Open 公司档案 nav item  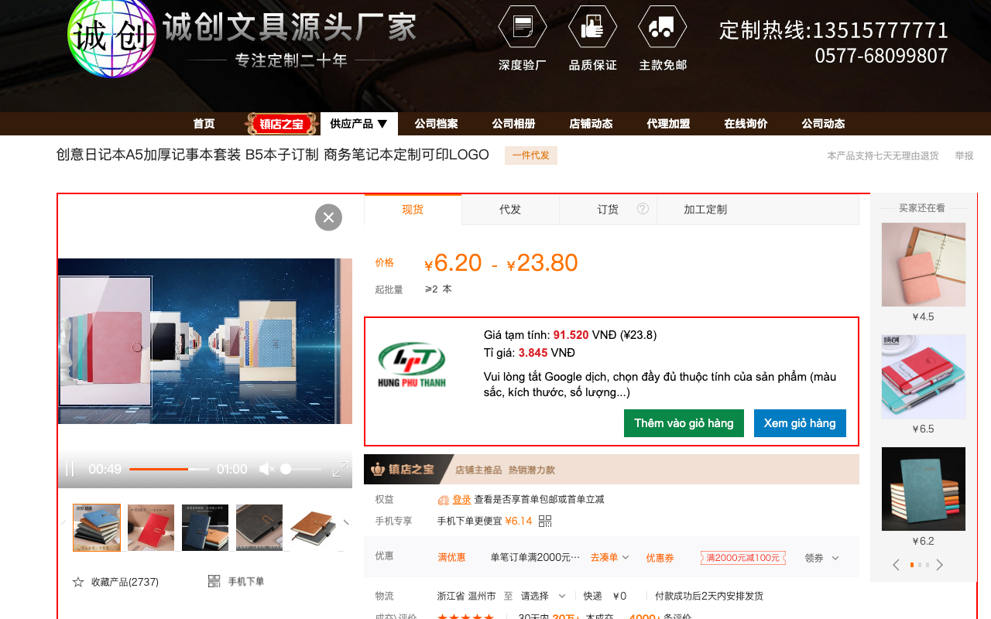pyautogui.click(x=436, y=124)
